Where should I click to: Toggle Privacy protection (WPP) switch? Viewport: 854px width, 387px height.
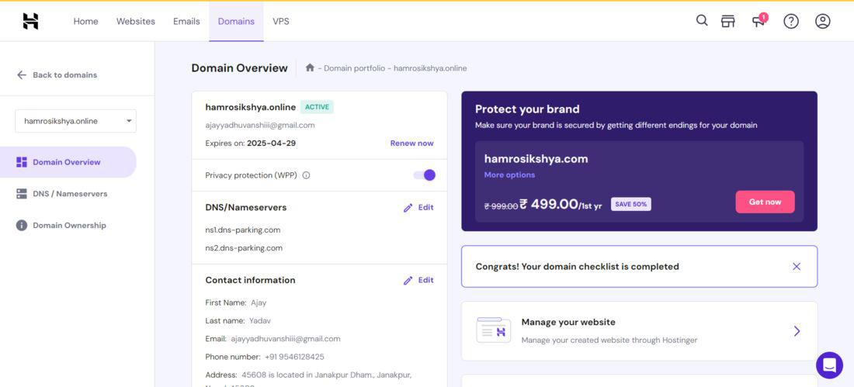click(x=424, y=175)
